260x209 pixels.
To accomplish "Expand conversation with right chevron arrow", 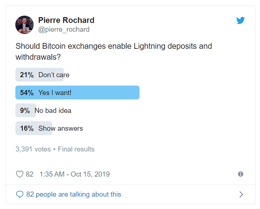I will click(241, 194).
